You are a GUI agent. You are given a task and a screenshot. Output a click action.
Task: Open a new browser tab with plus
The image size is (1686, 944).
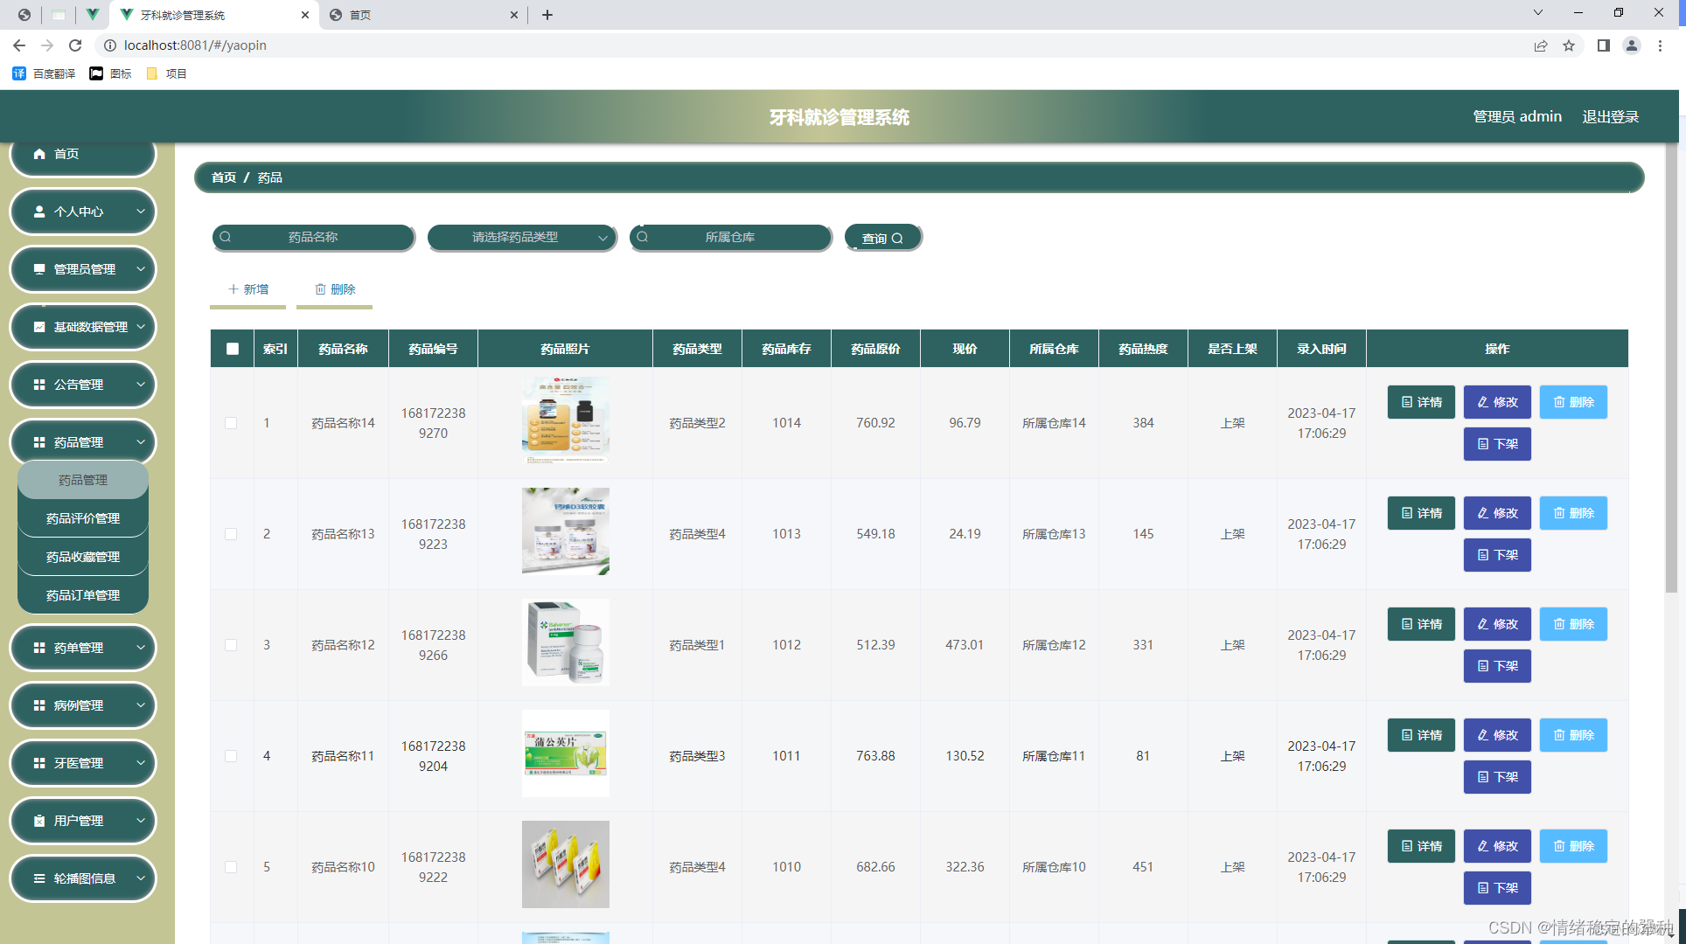click(547, 15)
